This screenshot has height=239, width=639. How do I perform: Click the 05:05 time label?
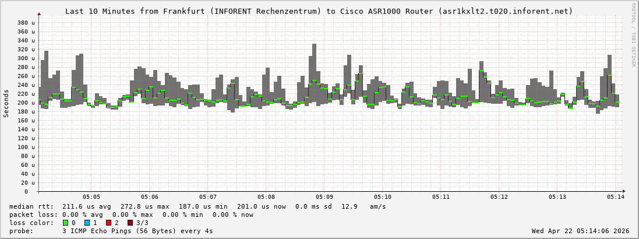[x=91, y=198]
